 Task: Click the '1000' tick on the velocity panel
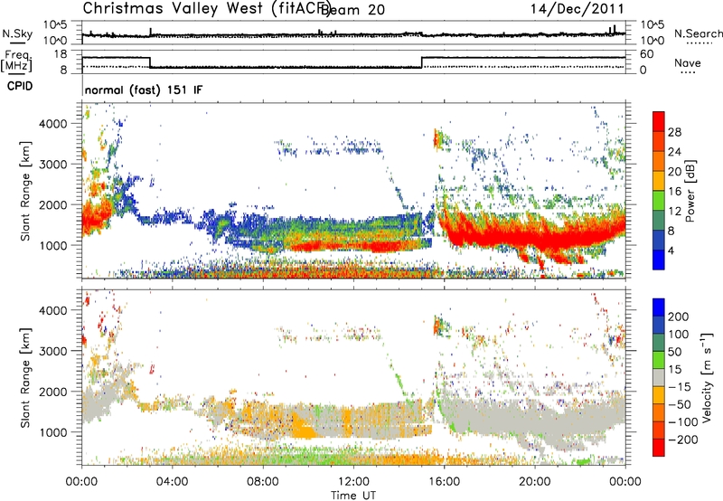click(52, 432)
